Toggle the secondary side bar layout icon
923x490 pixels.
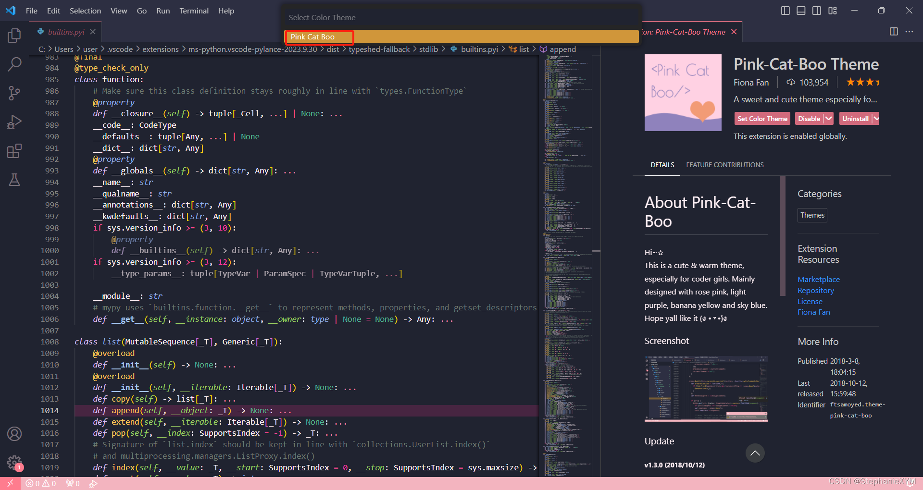click(817, 11)
